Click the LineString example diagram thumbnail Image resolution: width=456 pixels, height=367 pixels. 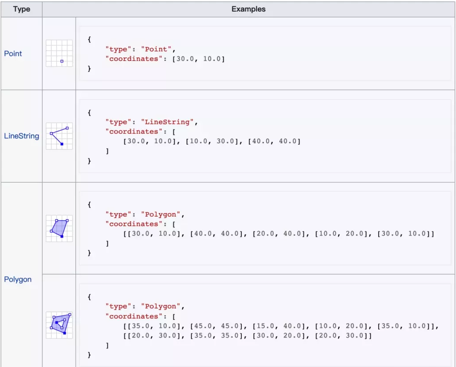[x=59, y=136]
